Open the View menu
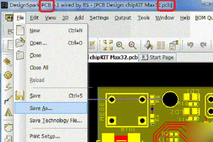This screenshot has width=213, height=142. (50, 18)
